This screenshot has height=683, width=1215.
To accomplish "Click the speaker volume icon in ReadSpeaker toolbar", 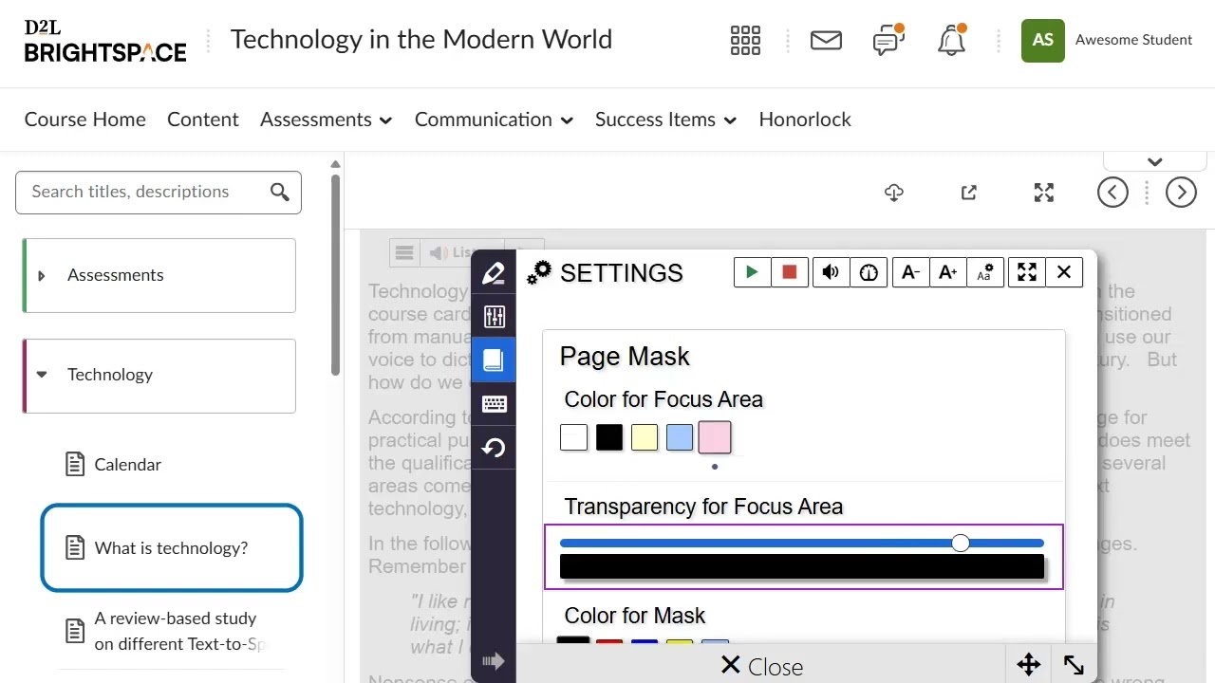I will pyautogui.click(x=831, y=272).
